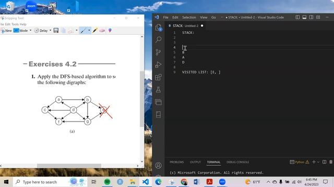Click the Delay button in Snipping Tool
The image size is (334, 187).
click(x=41, y=31)
